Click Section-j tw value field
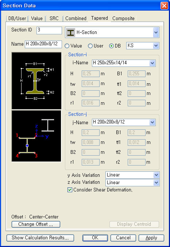 point(90,142)
